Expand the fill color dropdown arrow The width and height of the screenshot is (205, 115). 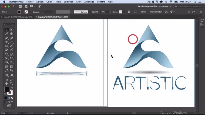tap(22, 12)
